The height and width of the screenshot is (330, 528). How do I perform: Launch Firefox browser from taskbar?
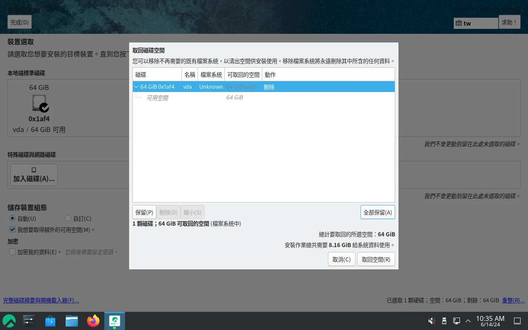pyautogui.click(x=93, y=321)
